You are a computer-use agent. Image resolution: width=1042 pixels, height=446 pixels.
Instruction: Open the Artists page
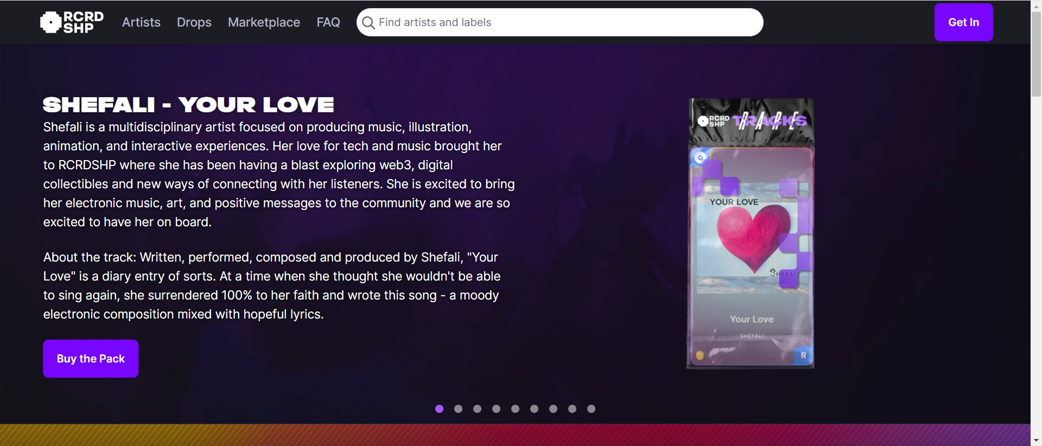[x=141, y=22]
